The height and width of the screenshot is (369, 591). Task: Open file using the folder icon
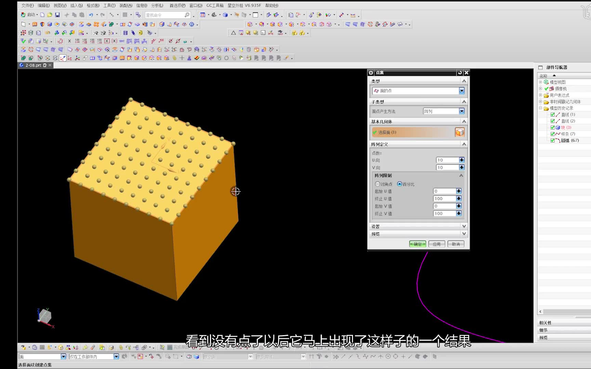click(50, 15)
